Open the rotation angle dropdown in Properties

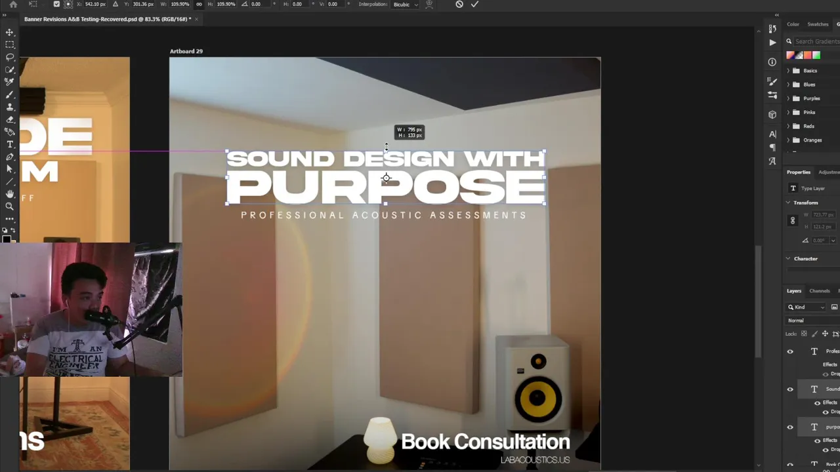click(x=833, y=241)
